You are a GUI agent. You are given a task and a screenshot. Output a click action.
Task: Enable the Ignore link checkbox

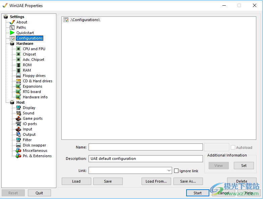(176, 171)
